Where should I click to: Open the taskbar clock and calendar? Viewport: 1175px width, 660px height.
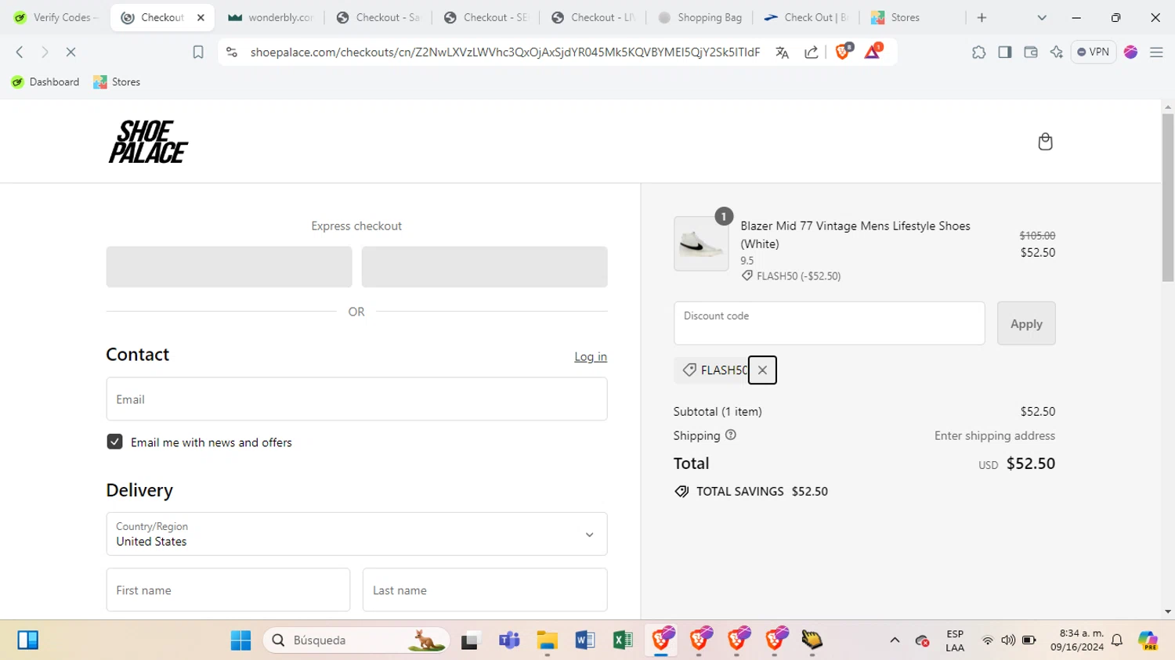click(1077, 640)
